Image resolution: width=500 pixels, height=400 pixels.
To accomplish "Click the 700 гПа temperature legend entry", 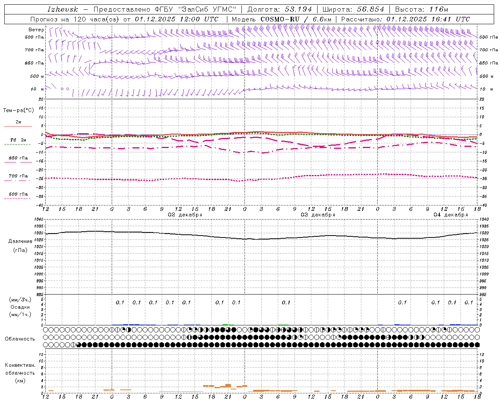I will coord(18,176).
